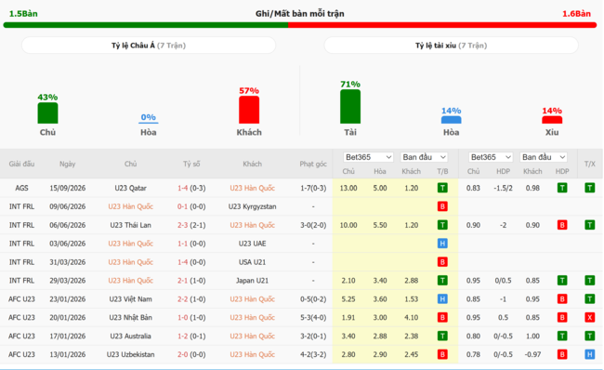
Task: Open U23 Hàn Quốc link in 15/09/2026 row
Action: coord(253,188)
